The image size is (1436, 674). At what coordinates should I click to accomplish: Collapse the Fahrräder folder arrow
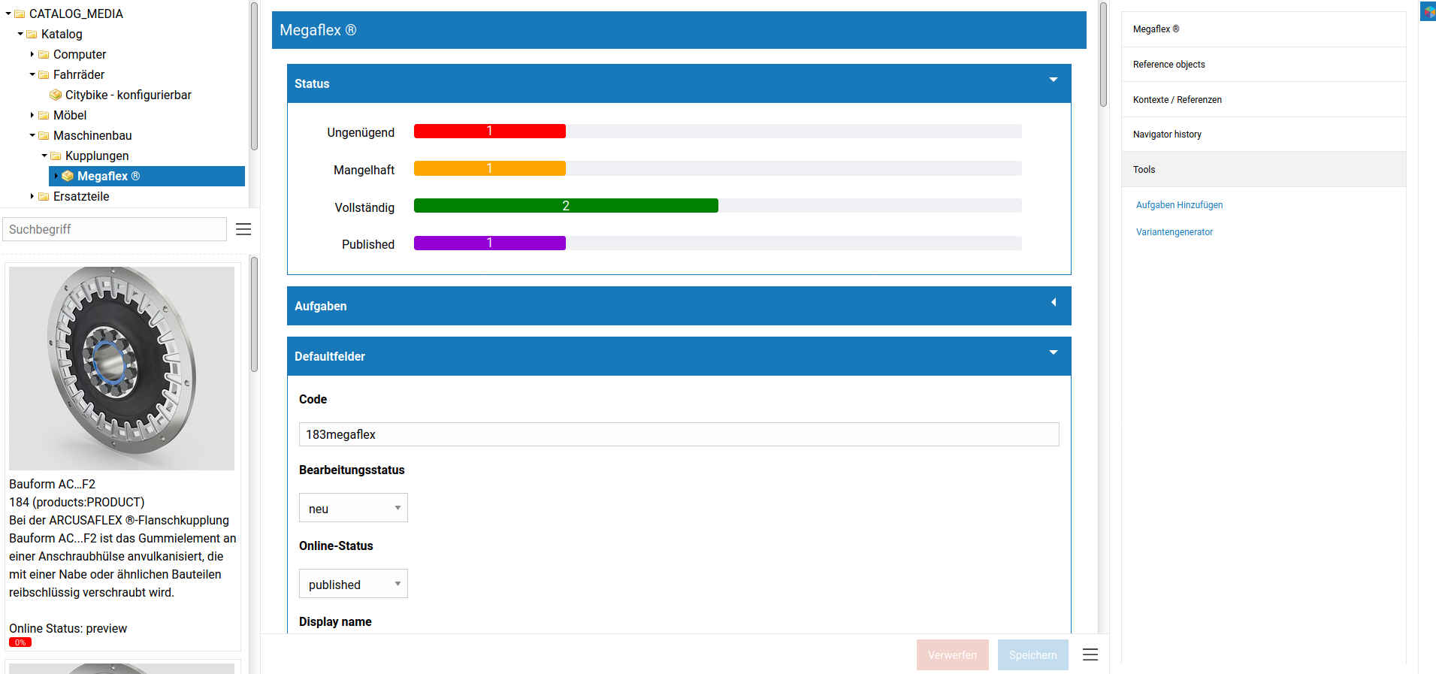click(32, 74)
